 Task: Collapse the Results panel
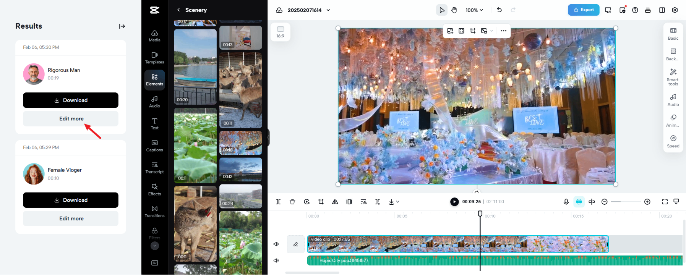click(x=122, y=26)
